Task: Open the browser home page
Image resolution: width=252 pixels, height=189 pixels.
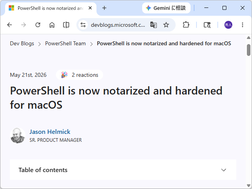Action: [52, 25]
